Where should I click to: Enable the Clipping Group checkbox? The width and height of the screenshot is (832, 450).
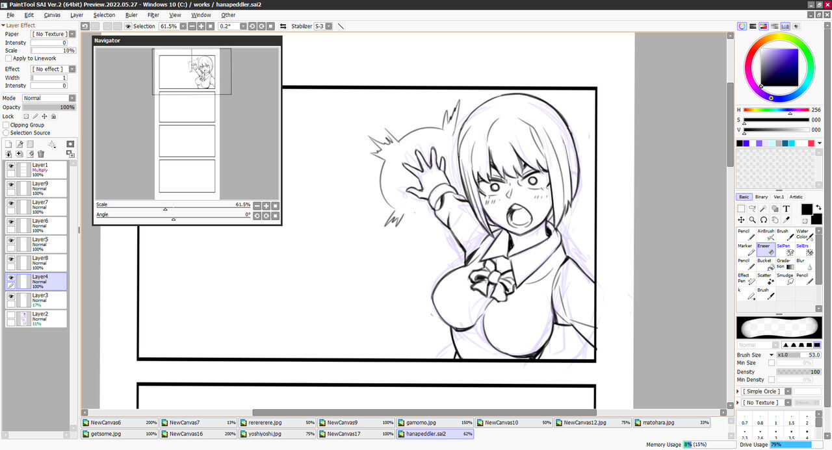[6, 125]
